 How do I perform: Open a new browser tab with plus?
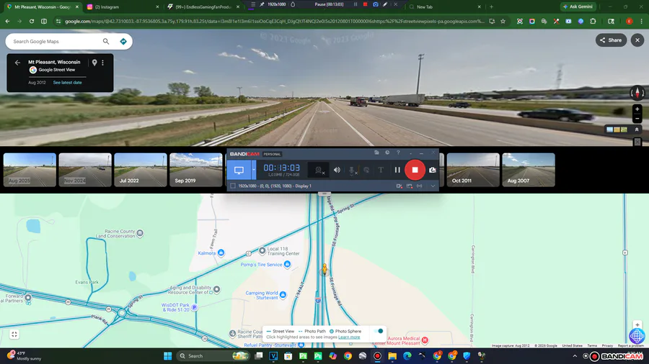click(491, 6)
